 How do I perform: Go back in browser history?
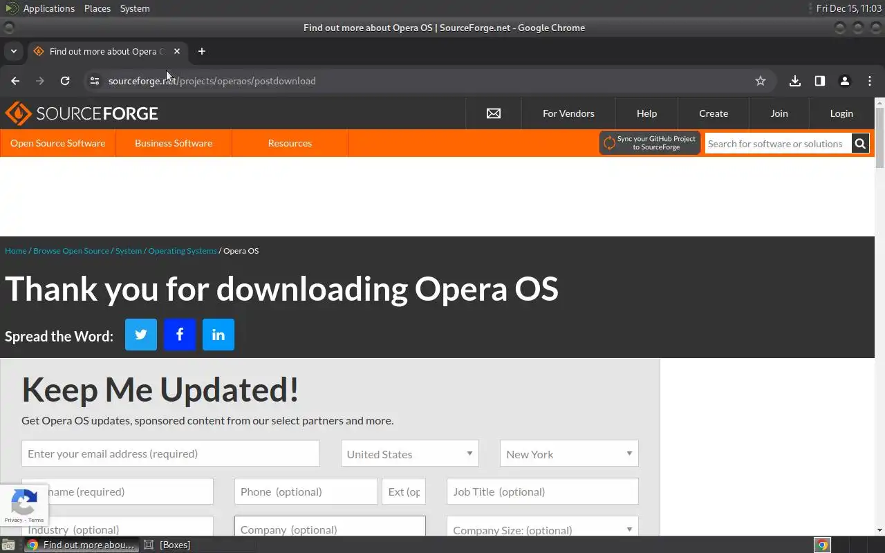(15, 81)
